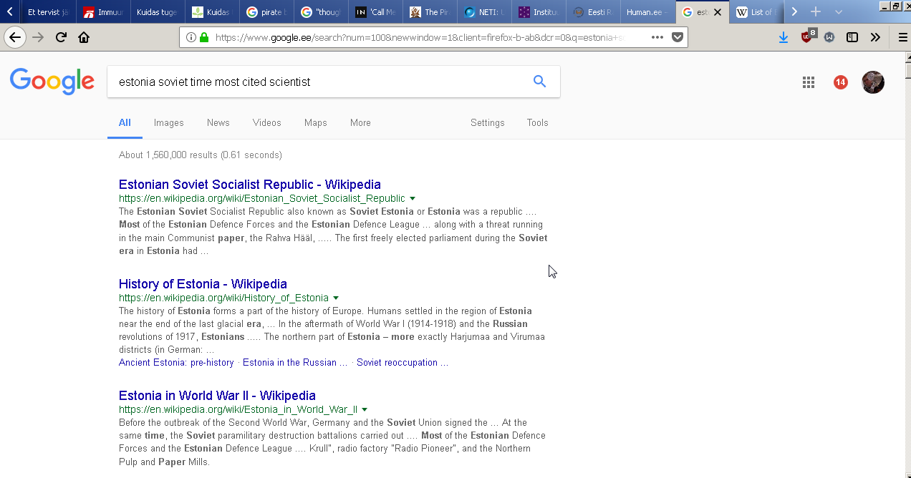This screenshot has height=478, width=911.
Task: Close the active Google search tab
Action: [717, 12]
